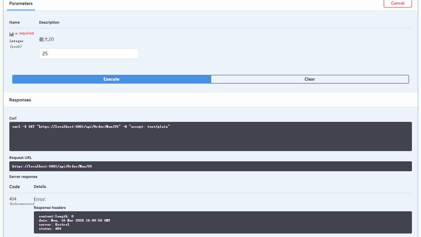Click the 'server: Kestrel' header line
This screenshot has height=237, width=421.
coord(54,224)
